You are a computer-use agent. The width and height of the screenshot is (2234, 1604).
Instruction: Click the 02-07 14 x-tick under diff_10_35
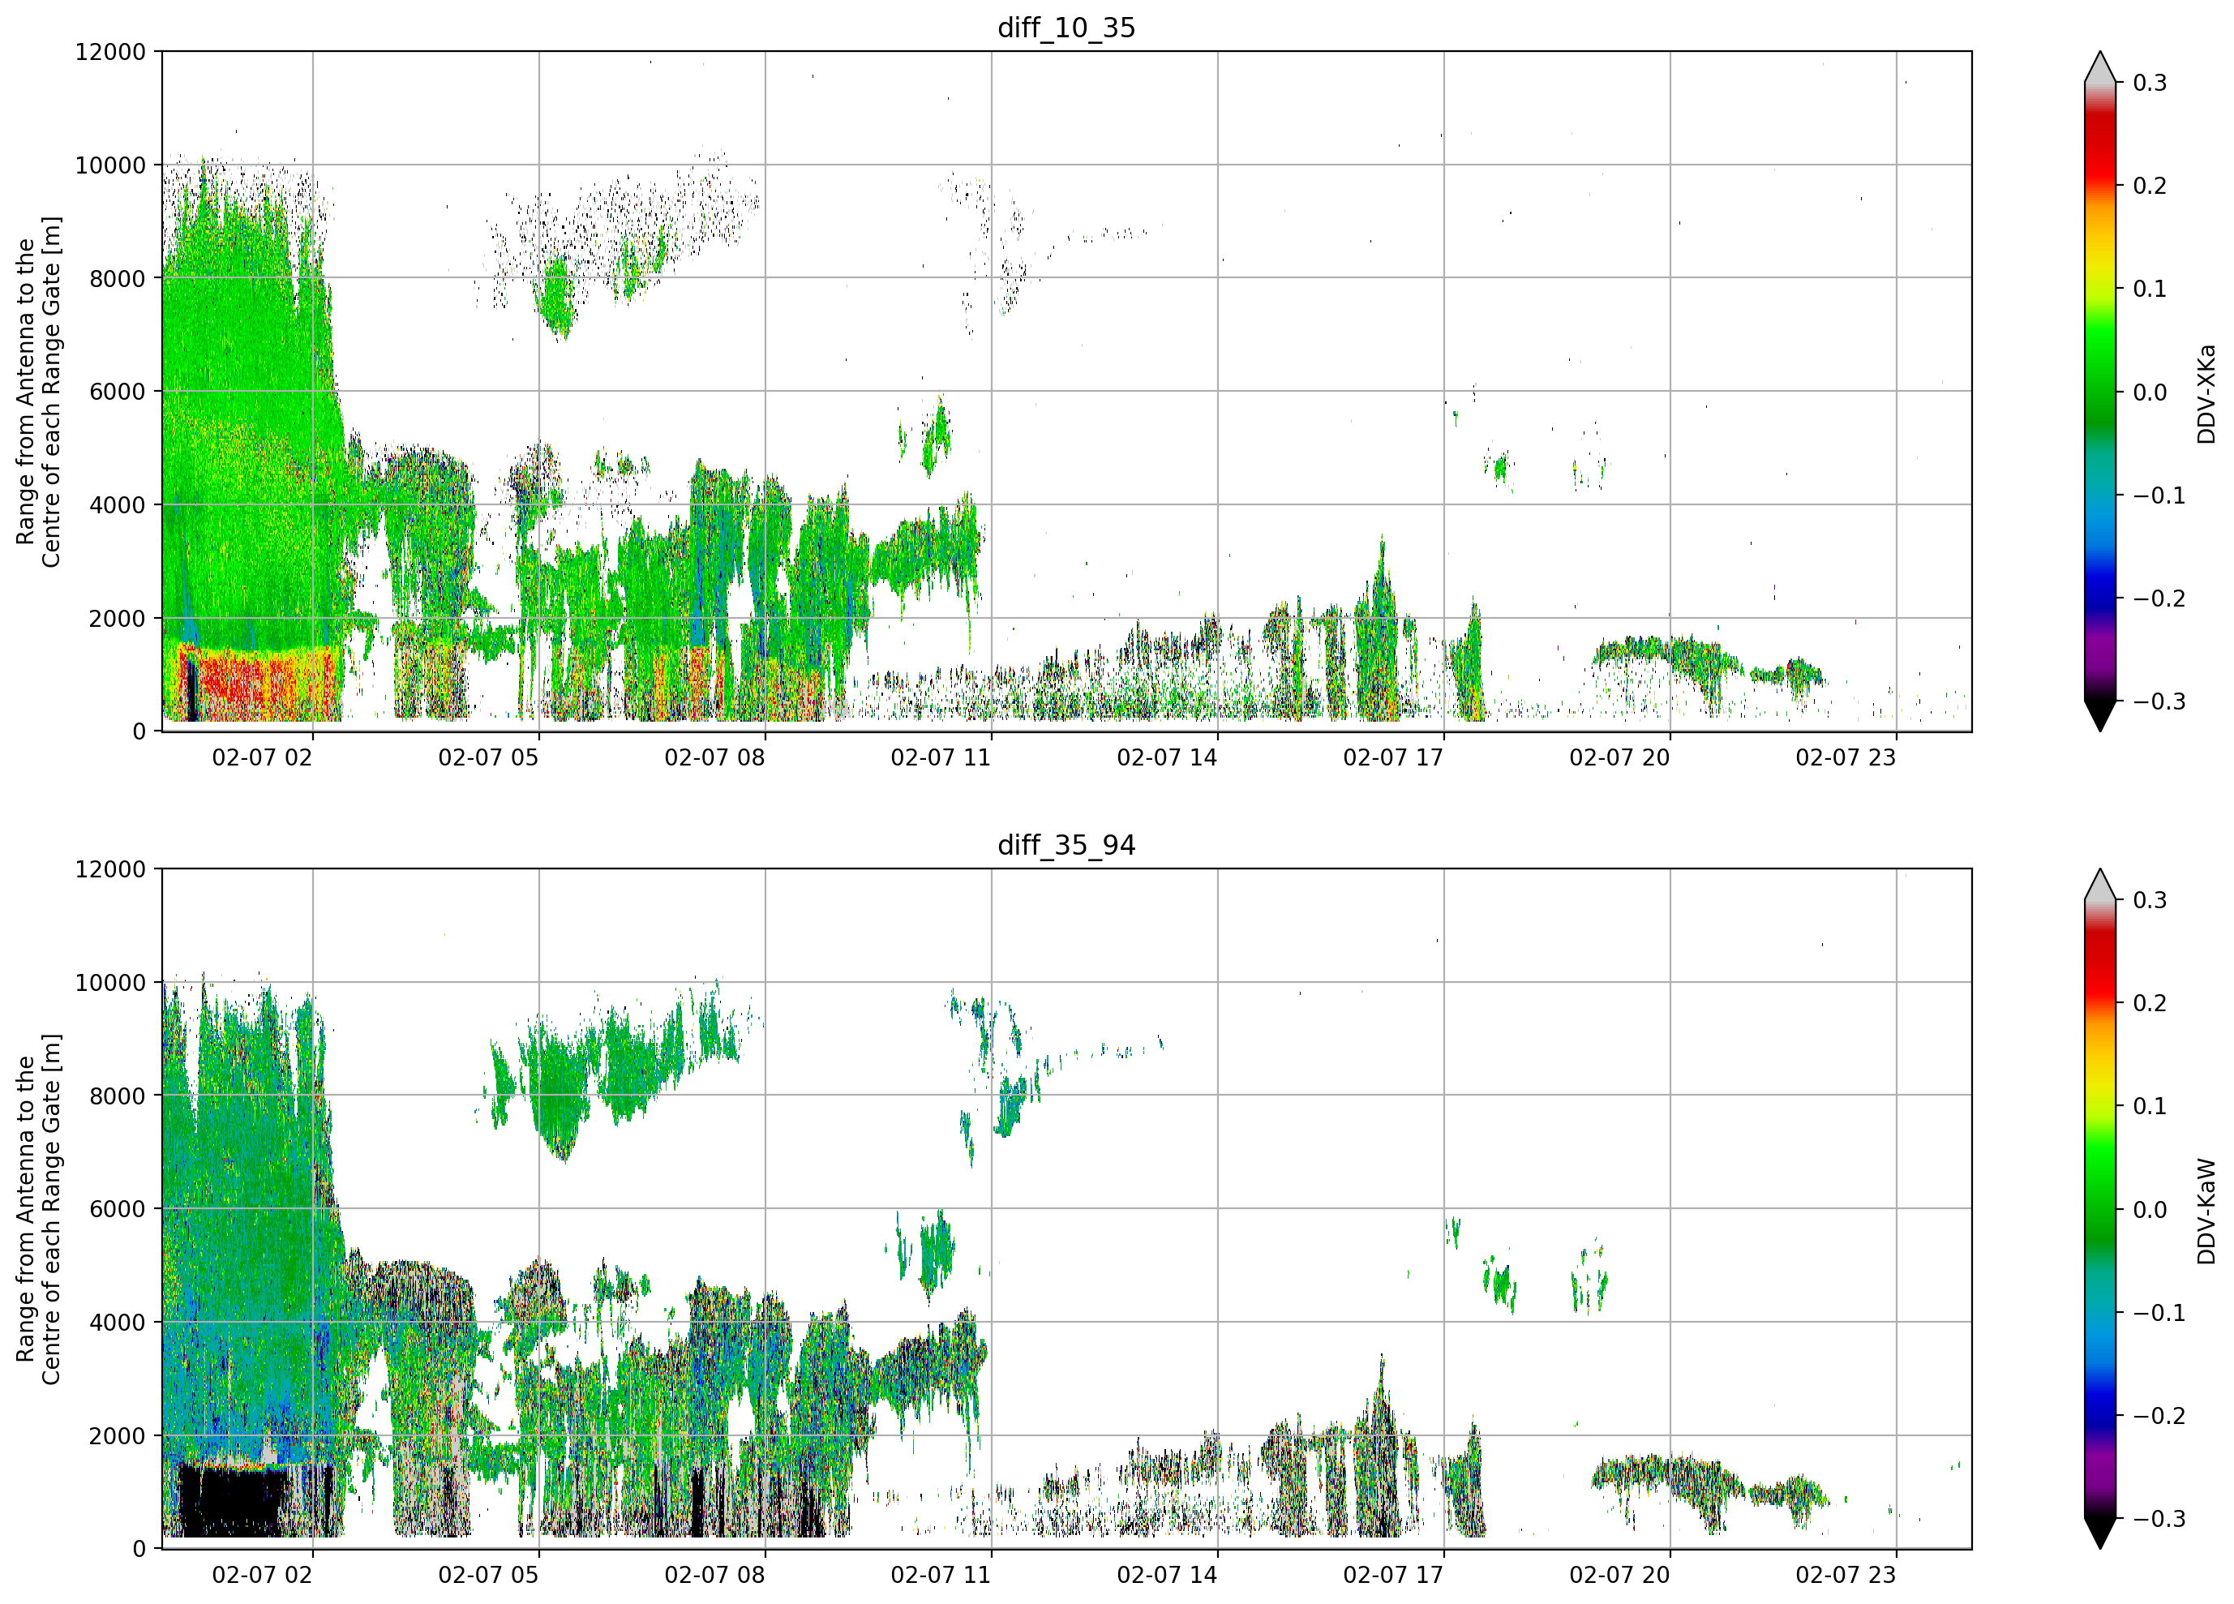(1167, 757)
